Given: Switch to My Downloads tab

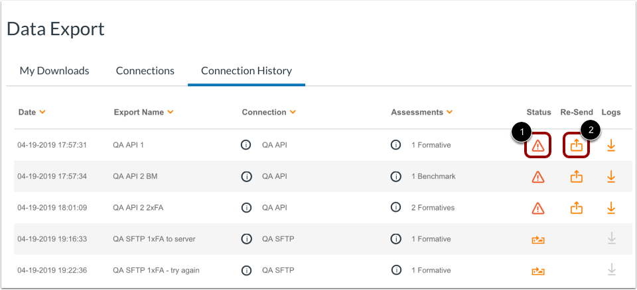Looking at the screenshot, I should coord(54,71).
